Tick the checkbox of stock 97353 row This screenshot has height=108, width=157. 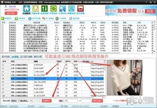(x=3, y=41)
